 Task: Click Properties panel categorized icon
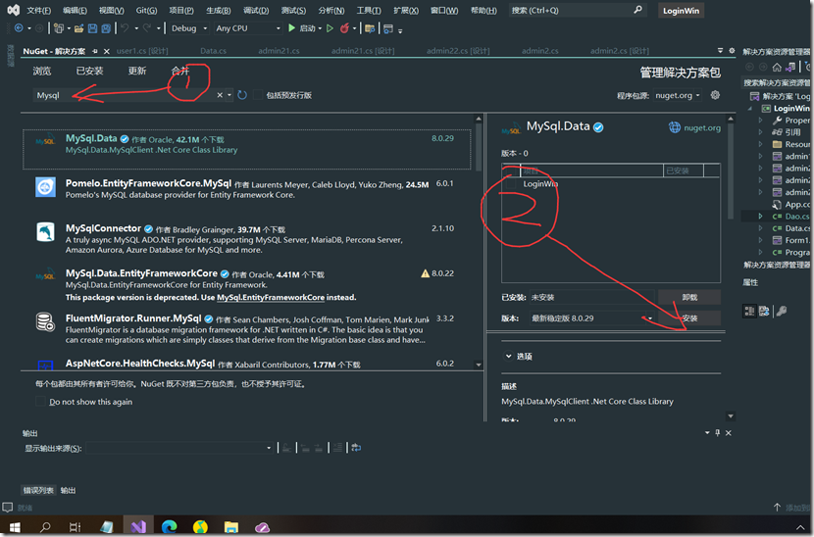(749, 311)
